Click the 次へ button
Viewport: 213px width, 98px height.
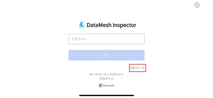coord(106,55)
